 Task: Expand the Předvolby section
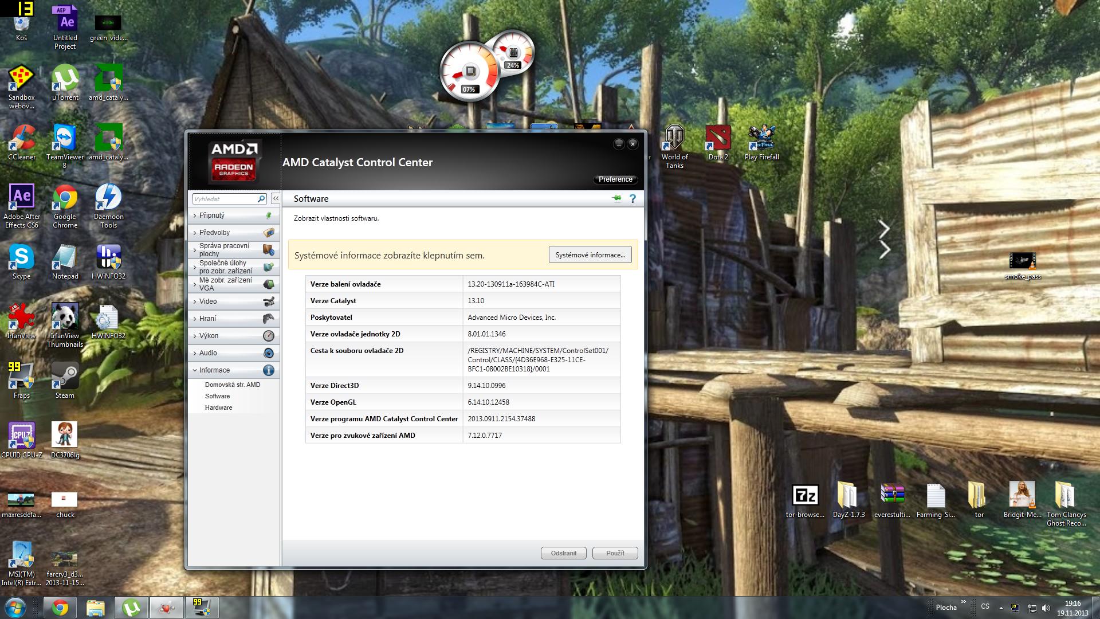click(x=234, y=233)
